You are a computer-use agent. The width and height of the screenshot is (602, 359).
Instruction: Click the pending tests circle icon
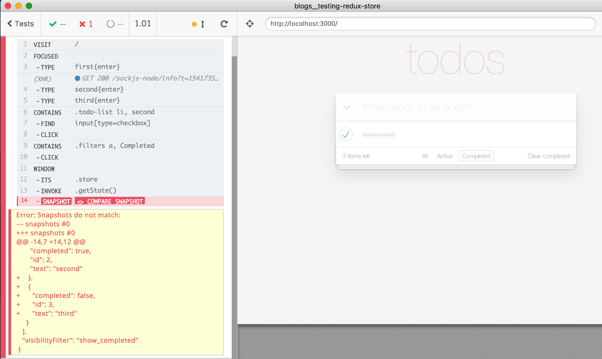point(110,24)
